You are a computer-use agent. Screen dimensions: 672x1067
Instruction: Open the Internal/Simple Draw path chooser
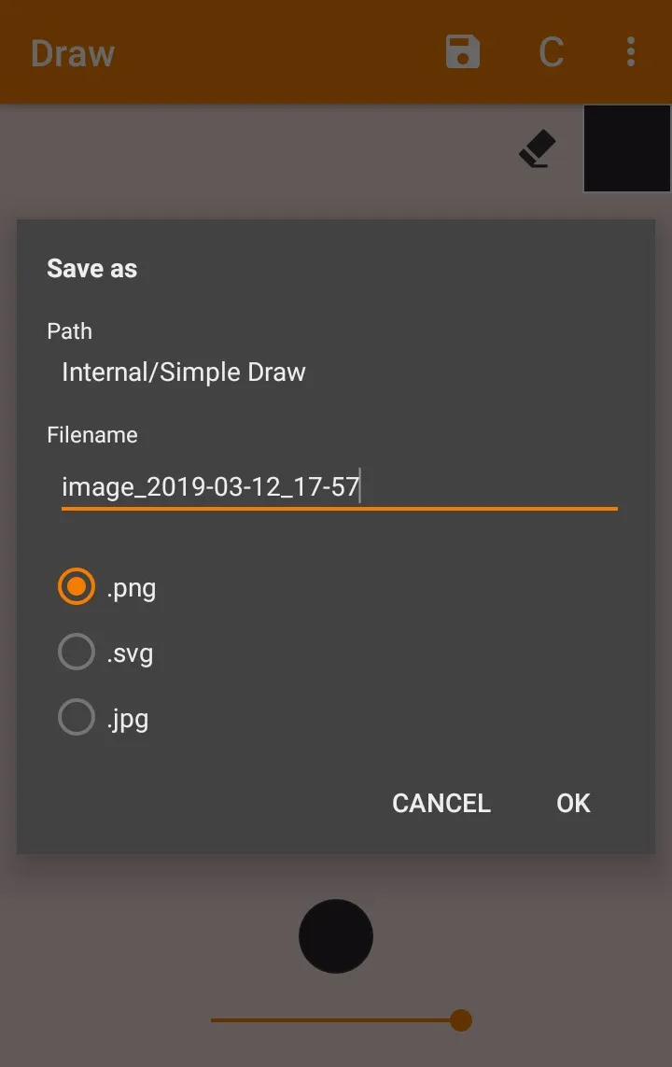(x=184, y=372)
